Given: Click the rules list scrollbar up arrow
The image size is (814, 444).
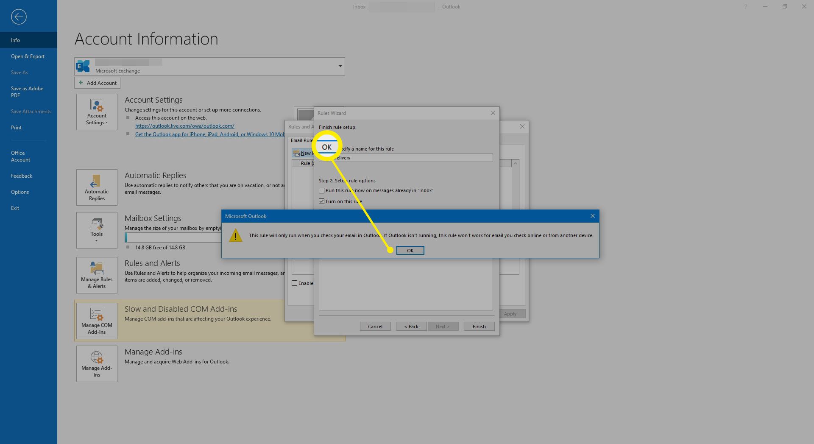Looking at the screenshot, I should pyautogui.click(x=516, y=163).
